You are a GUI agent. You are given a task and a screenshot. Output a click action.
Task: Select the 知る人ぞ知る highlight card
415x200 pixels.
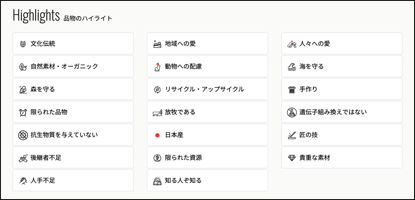207,180
